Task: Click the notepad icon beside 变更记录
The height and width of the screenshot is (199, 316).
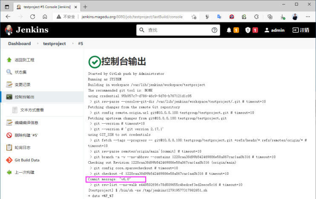Action: (9, 85)
